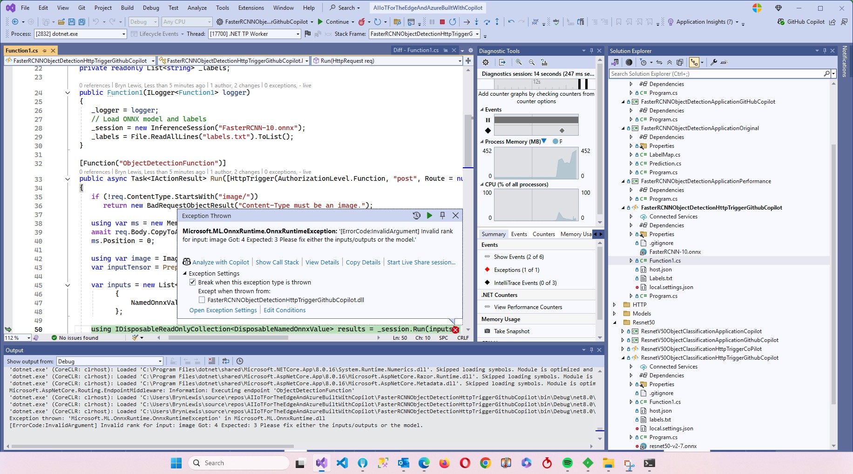Image resolution: width=853 pixels, height=474 pixels.
Task: Switch to Counters tab in Diagnostic Tools
Action: 543,234
